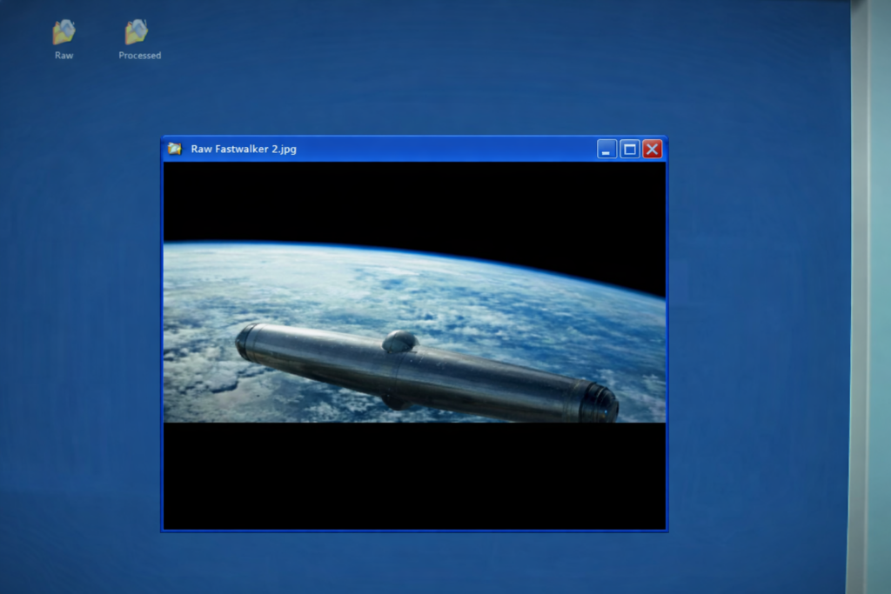Maximize the Raw Fastwalker 2.jpg window
Screen dimensions: 891x594
click(629, 149)
